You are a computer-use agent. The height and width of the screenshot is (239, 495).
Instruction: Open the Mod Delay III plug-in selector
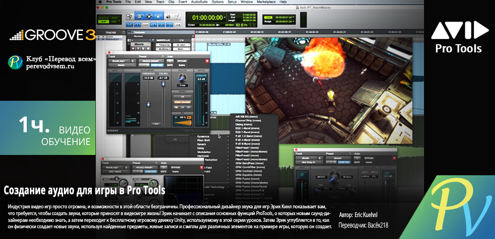coord(309,162)
